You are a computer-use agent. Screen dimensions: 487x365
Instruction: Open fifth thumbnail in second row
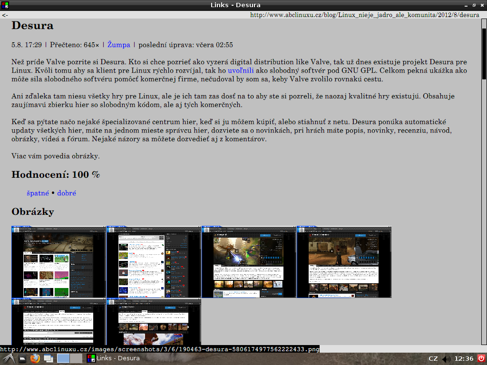click(58, 321)
